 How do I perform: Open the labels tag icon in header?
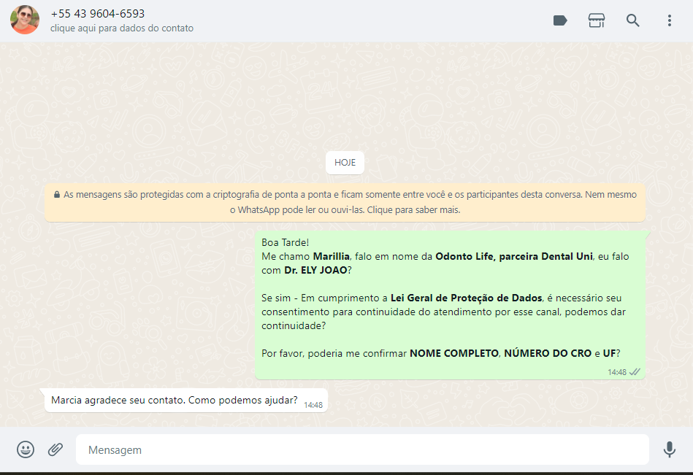pyautogui.click(x=560, y=20)
